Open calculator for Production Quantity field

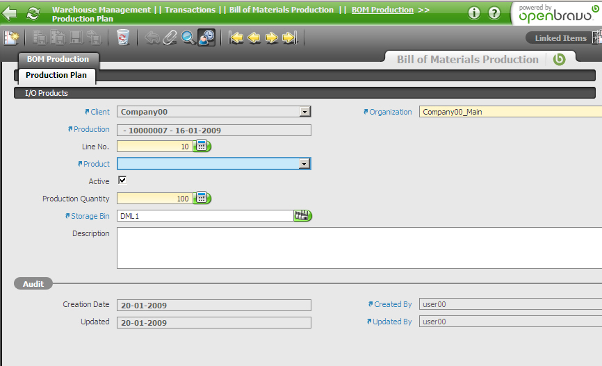(202, 198)
